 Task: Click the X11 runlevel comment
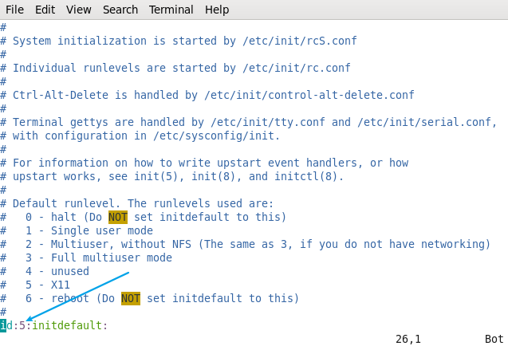pyautogui.click(x=61, y=285)
